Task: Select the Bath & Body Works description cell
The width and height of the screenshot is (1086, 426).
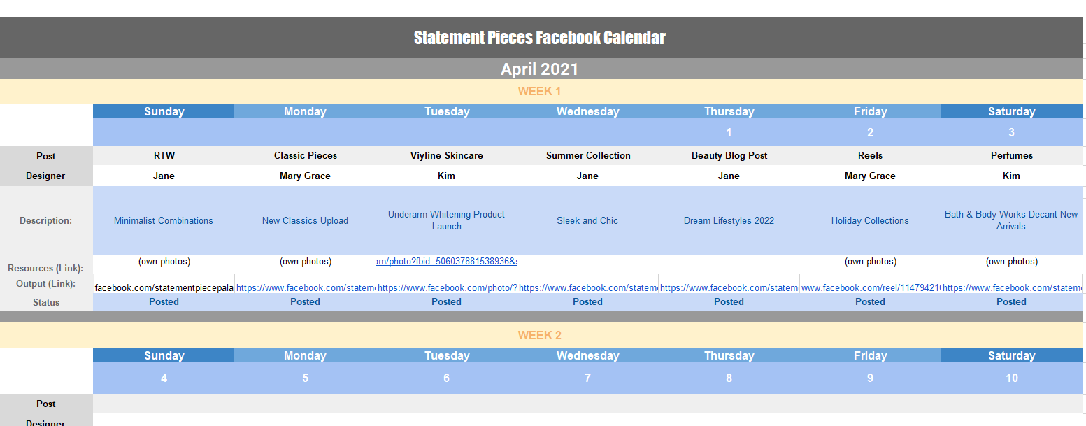Action: click(x=1011, y=220)
